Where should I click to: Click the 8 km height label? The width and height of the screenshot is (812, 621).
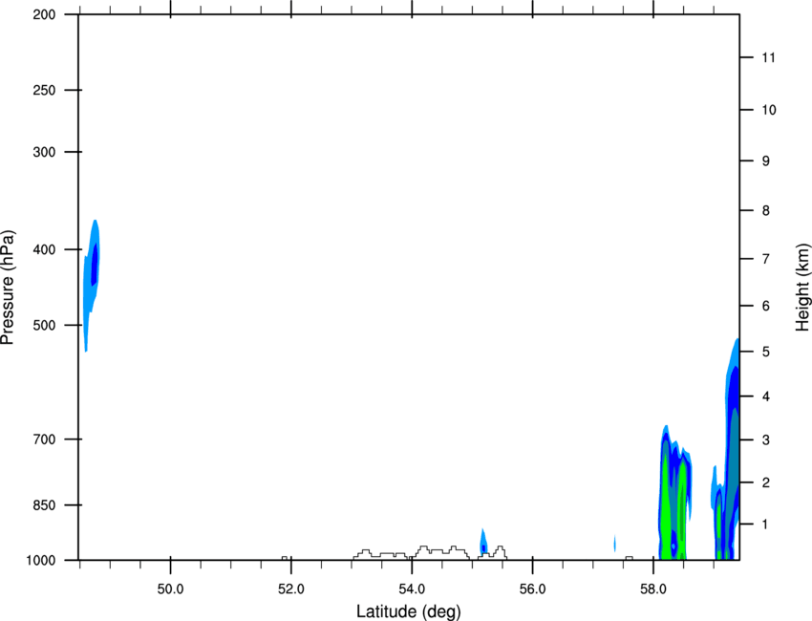[766, 211]
